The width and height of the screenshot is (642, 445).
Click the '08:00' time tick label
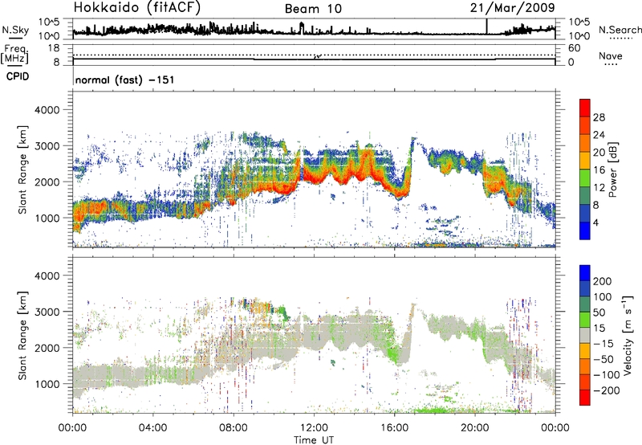234,428
